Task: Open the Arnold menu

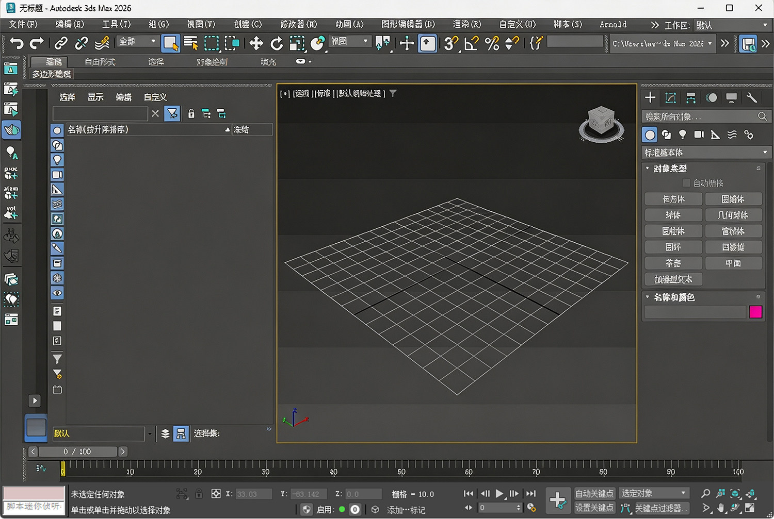Action: point(613,24)
